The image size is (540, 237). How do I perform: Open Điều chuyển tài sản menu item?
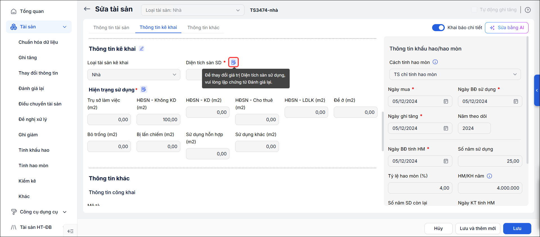tap(40, 104)
